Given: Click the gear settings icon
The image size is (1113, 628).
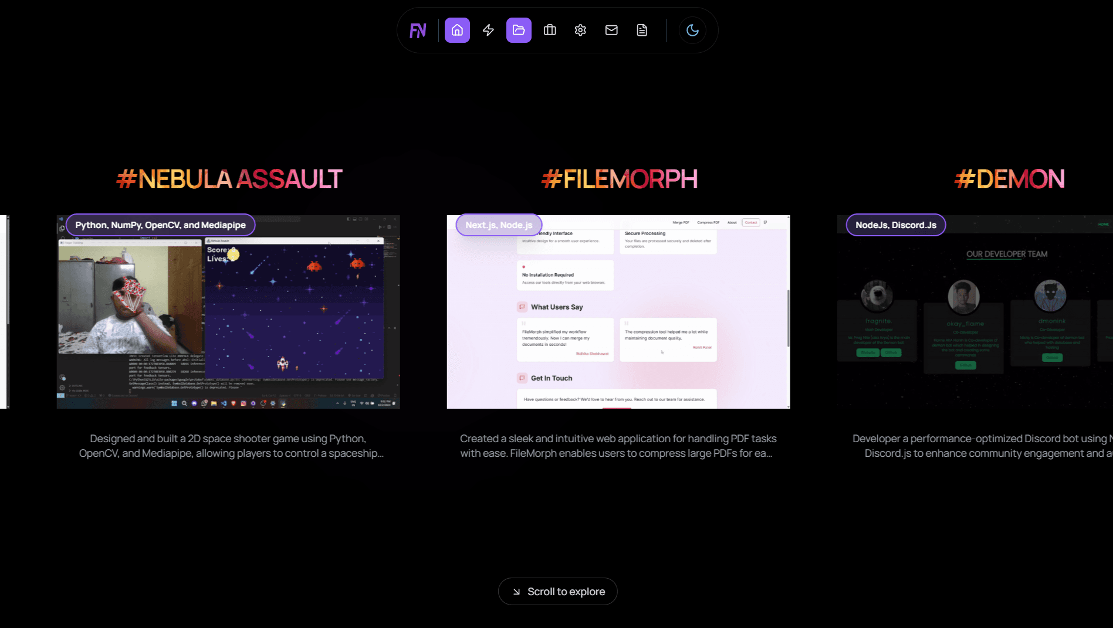Looking at the screenshot, I should (x=580, y=30).
